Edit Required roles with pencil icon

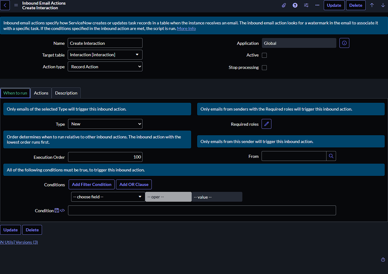(x=266, y=124)
